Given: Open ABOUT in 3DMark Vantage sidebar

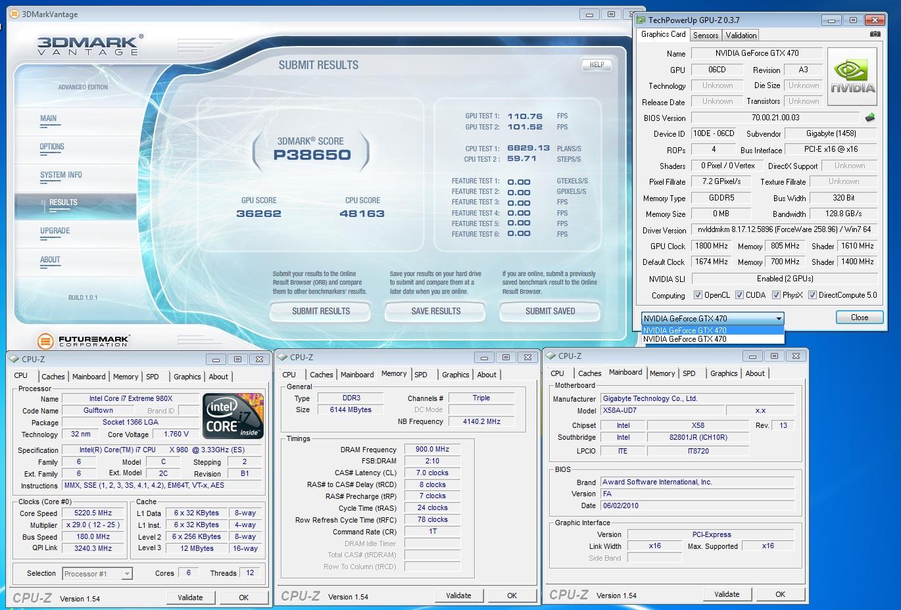Looking at the screenshot, I should (50, 260).
